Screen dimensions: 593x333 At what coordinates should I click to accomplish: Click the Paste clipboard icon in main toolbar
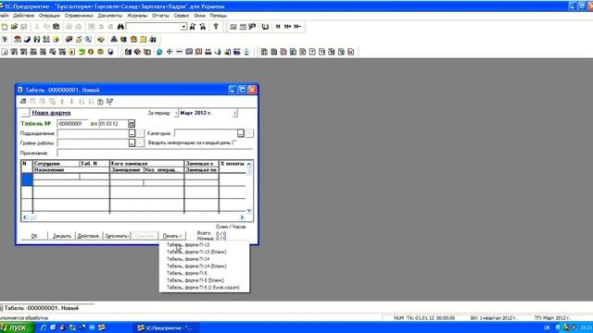56,27
